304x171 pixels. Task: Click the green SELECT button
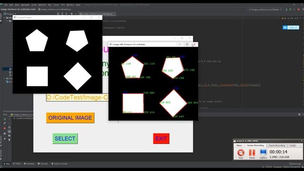coord(65,139)
